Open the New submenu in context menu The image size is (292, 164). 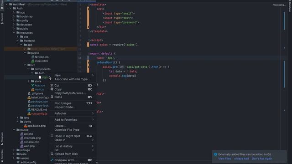click(x=73, y=75)
